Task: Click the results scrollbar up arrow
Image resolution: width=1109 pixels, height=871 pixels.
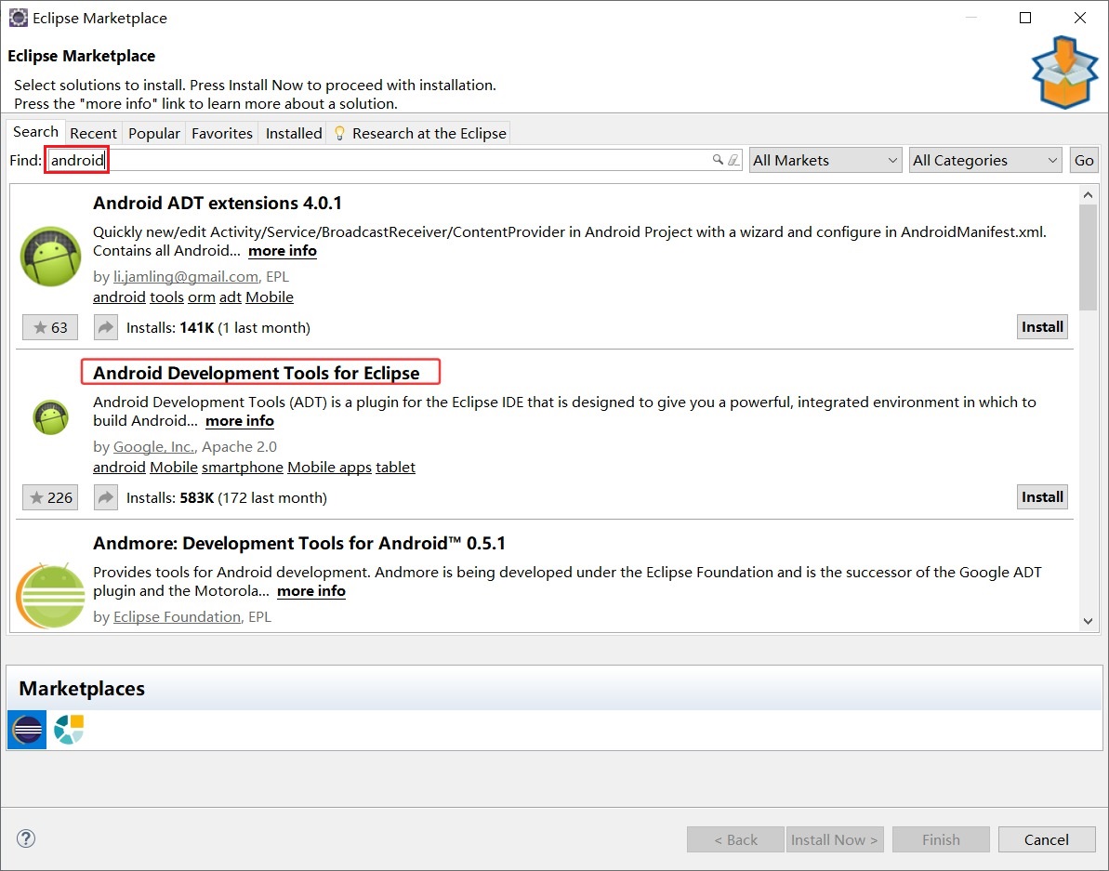Action: pyautogui.click(x=1088, y=194)
